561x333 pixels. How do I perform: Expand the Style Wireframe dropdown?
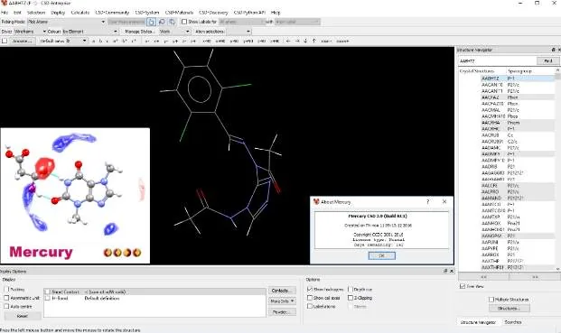point(30,32)
